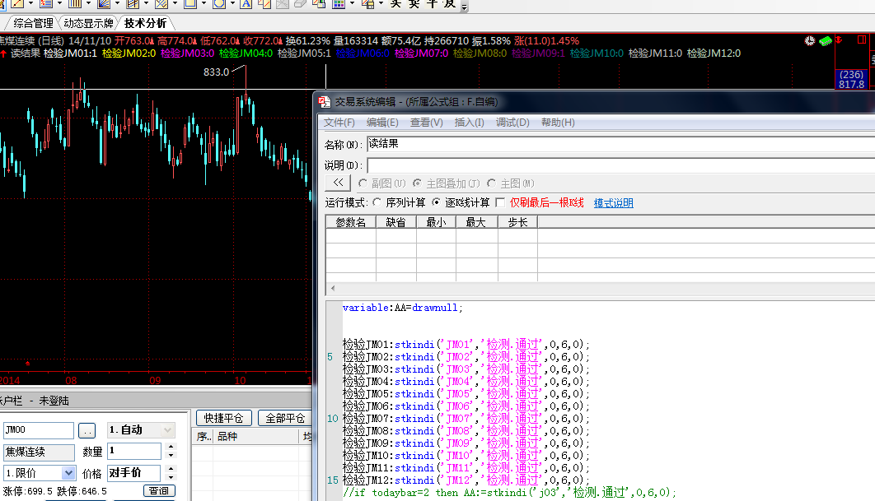Screen dimensions: 875x501
Task: Click the colored grid icon in toolbar
Action: click(x=339, y=4)
